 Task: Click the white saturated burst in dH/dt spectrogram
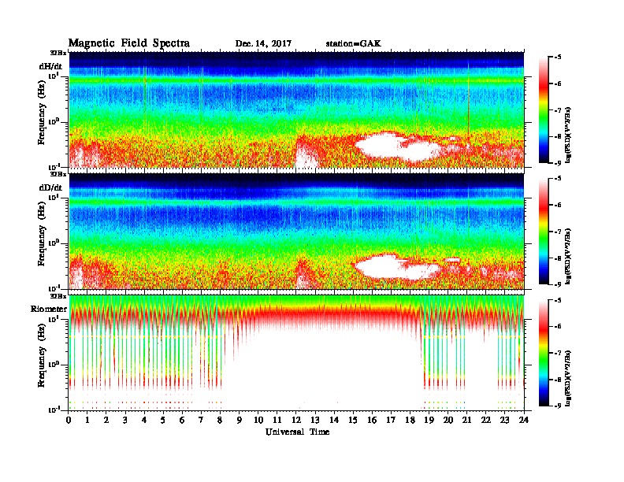[x=398, y=146]
